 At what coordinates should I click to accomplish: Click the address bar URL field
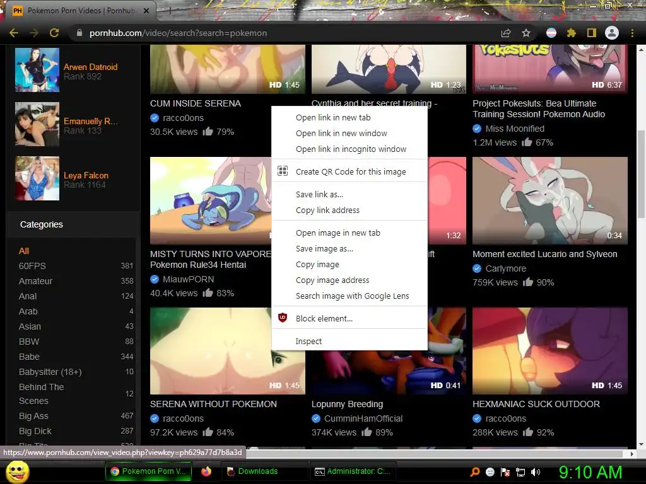[x=285, y=33]
